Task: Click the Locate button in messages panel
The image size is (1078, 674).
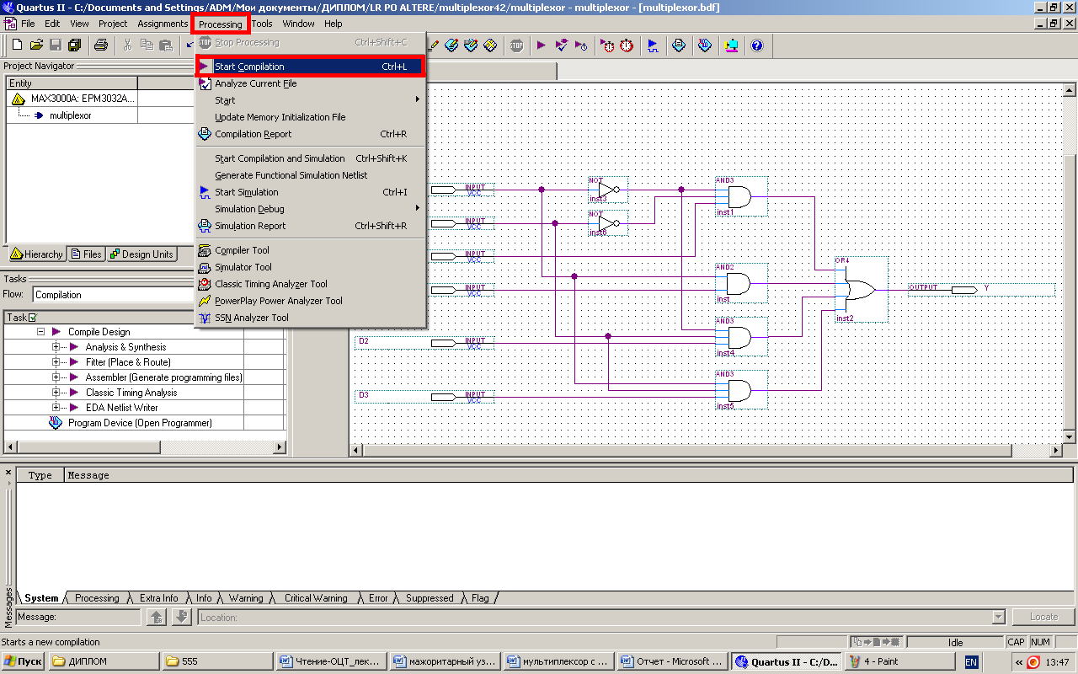Action: (x=1043, y=617)
